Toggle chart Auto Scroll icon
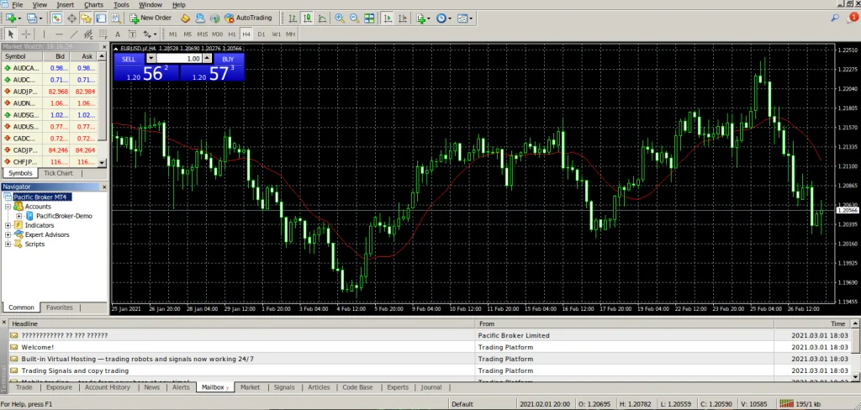 [388, 18]
